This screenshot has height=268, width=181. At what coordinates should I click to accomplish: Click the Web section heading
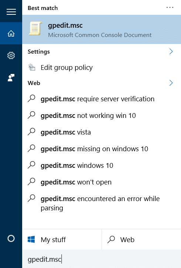pyautogui.click(x=34, y=83)
